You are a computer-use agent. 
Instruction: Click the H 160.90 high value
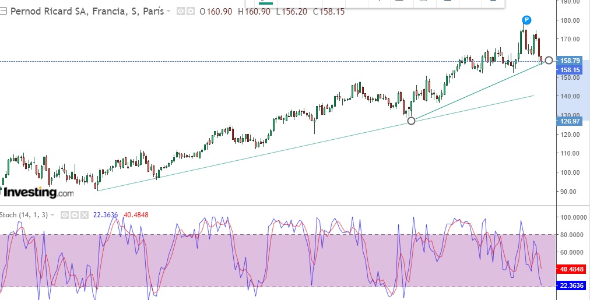[x=254, y=12]
